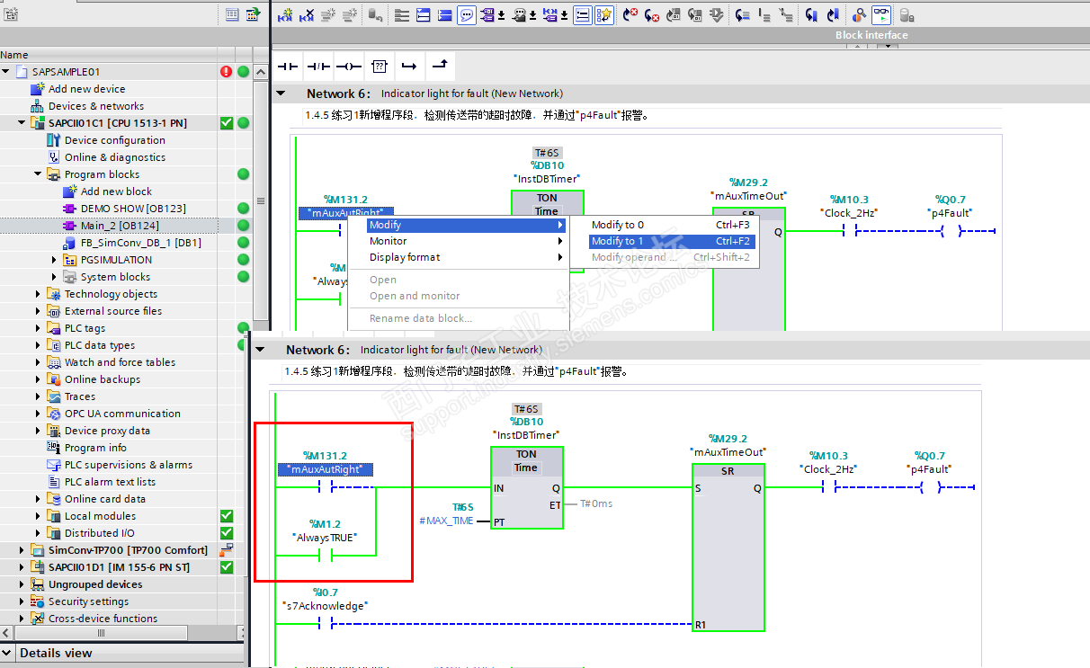1090x668 pixels.
Task: Click the close branch icon
Action: coord(439,67)
